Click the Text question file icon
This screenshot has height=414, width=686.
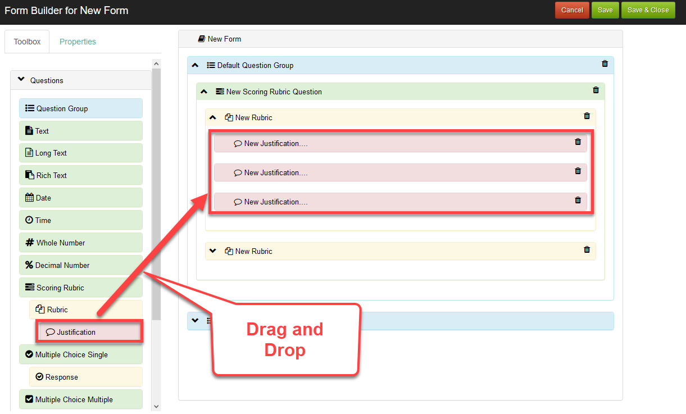pyautogui.click(x=29, y=131)
